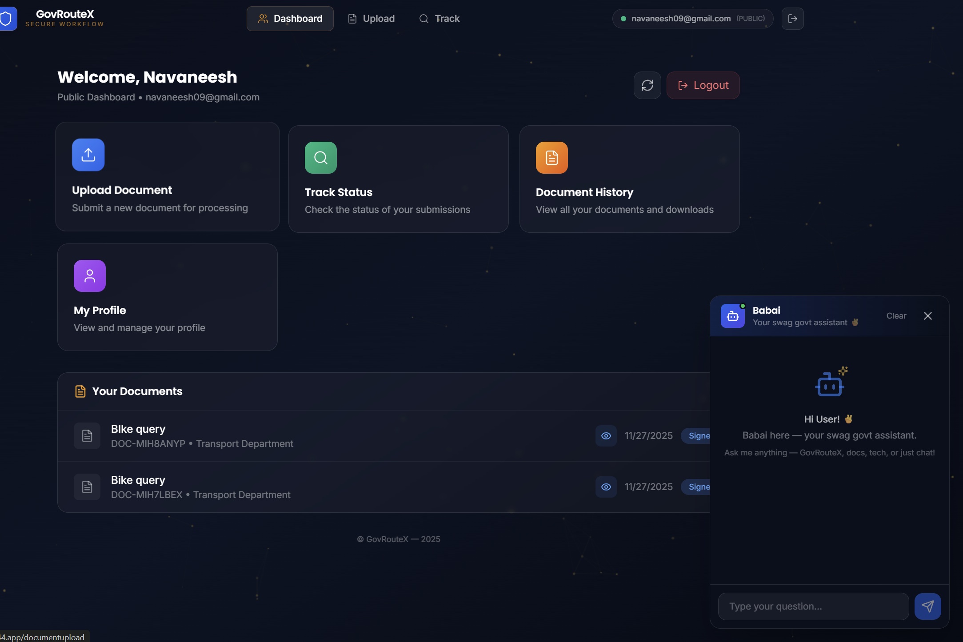Open the Dashboard nav tab
The width and height of the screenshot is (963, 642).
coord(290,19)
